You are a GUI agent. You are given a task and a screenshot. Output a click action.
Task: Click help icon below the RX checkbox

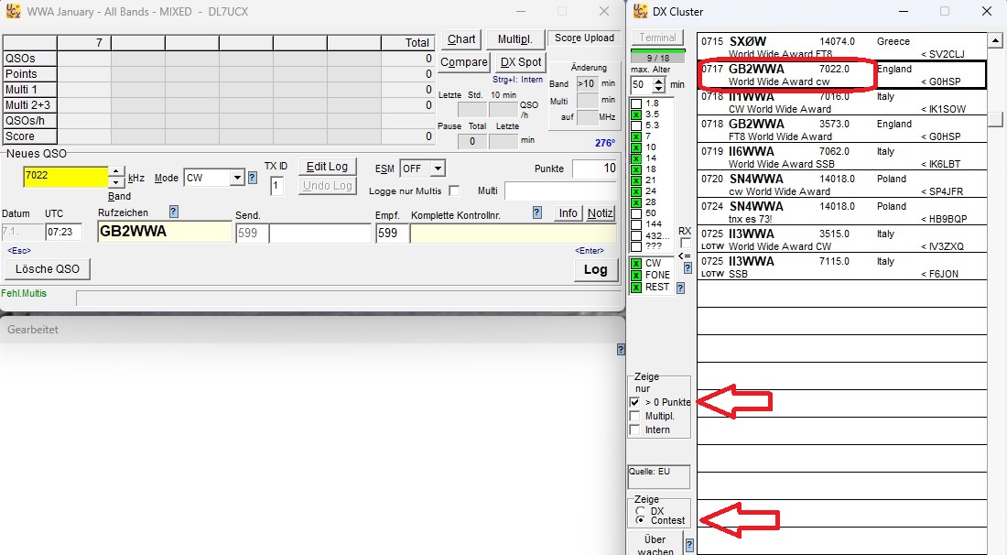[688, 268]
